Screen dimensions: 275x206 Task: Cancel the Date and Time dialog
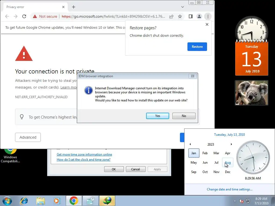click(136, 169)
